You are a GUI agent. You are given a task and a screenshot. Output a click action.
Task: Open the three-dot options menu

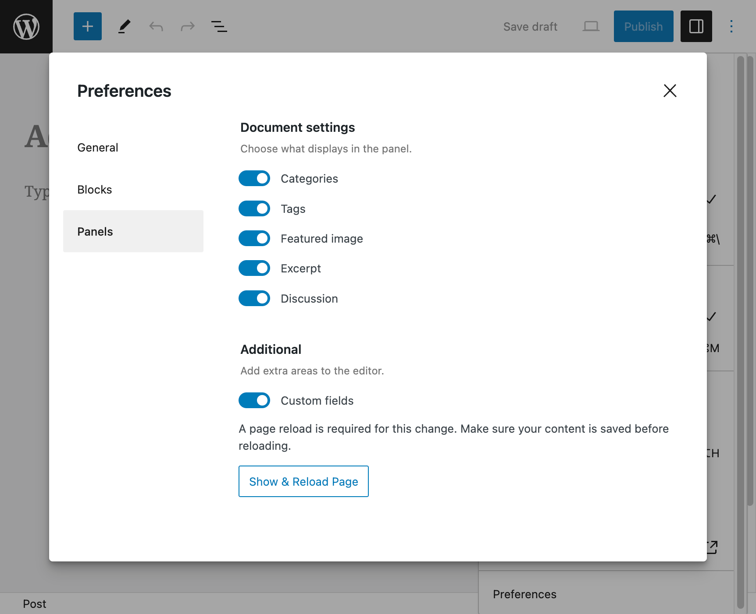pyautogui.click(x=731, y=26)
